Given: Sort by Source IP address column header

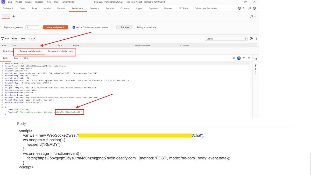Looking at the screenshot, I should coord(142,45).
